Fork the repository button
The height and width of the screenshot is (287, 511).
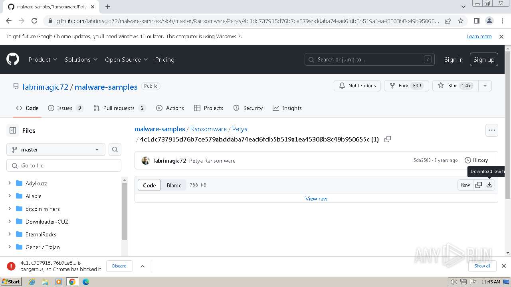coord(406,86)
